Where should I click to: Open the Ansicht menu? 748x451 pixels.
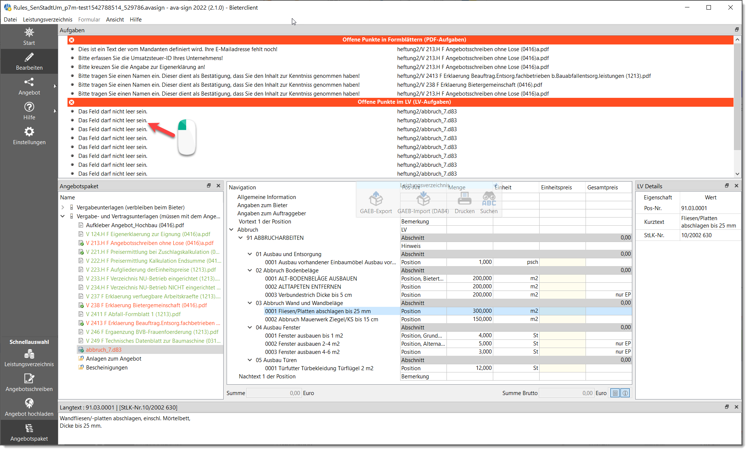115,19
